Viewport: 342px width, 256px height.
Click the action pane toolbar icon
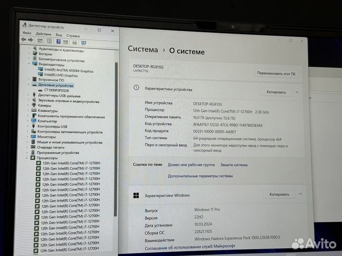[x=66, y=42]
